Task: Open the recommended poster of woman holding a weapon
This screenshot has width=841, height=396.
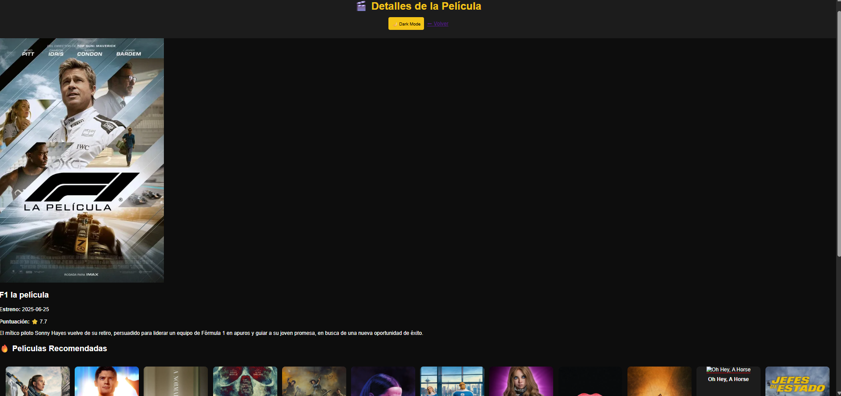Action: pos(38,381)
